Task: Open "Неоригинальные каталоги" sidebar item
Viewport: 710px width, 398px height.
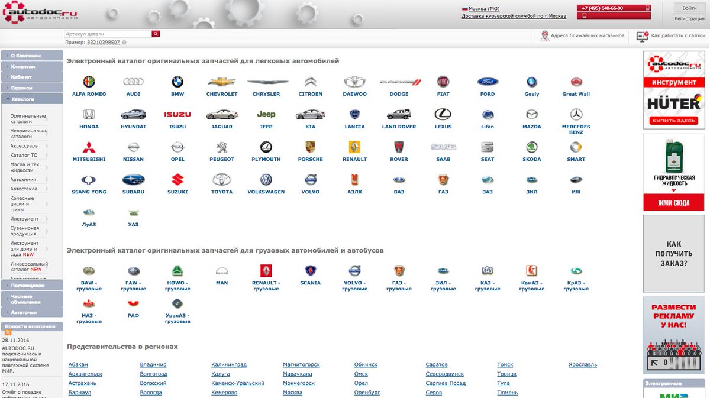Action: point(29,133)
